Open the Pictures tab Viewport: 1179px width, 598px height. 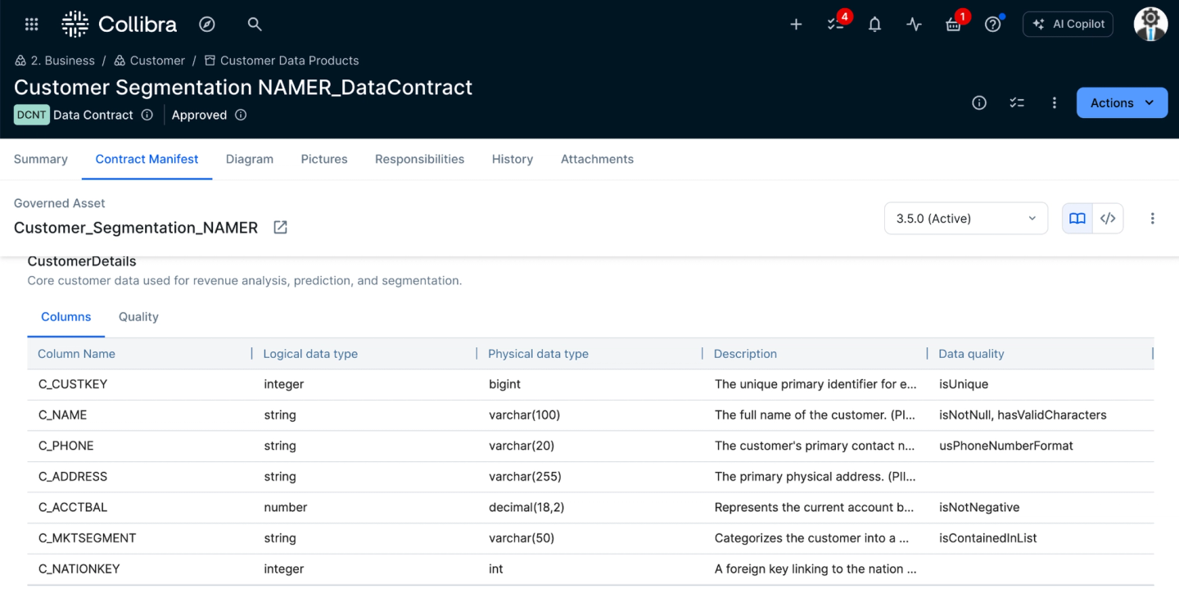(x=324, y=159)
